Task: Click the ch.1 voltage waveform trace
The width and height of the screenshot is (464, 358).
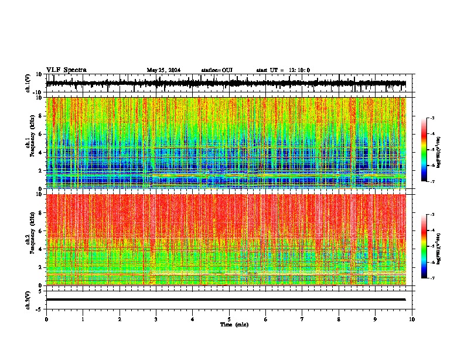Action: 226,83
